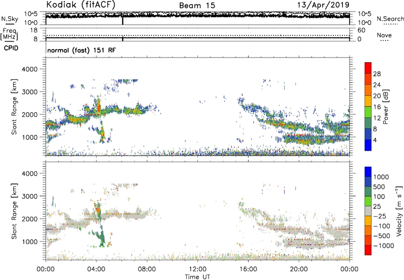Select the 'CPID' row label

tap(11, 48)
